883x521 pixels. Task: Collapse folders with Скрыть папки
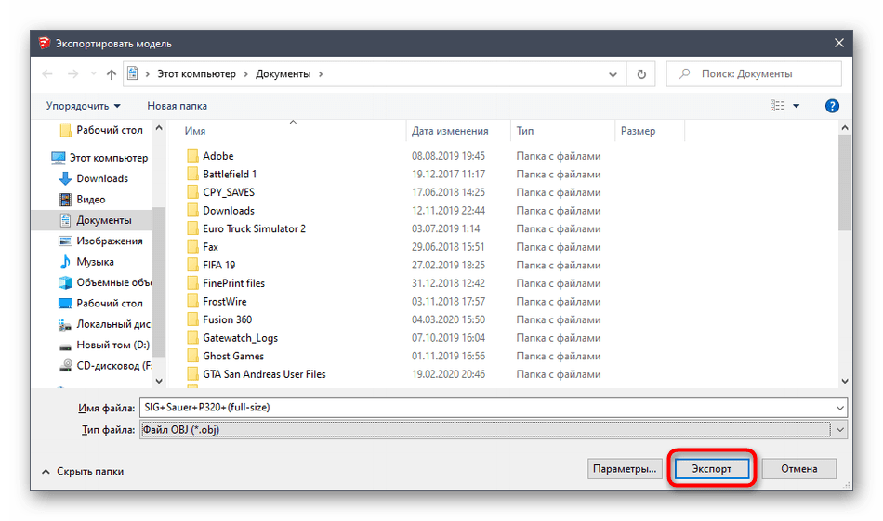[82, 471]
